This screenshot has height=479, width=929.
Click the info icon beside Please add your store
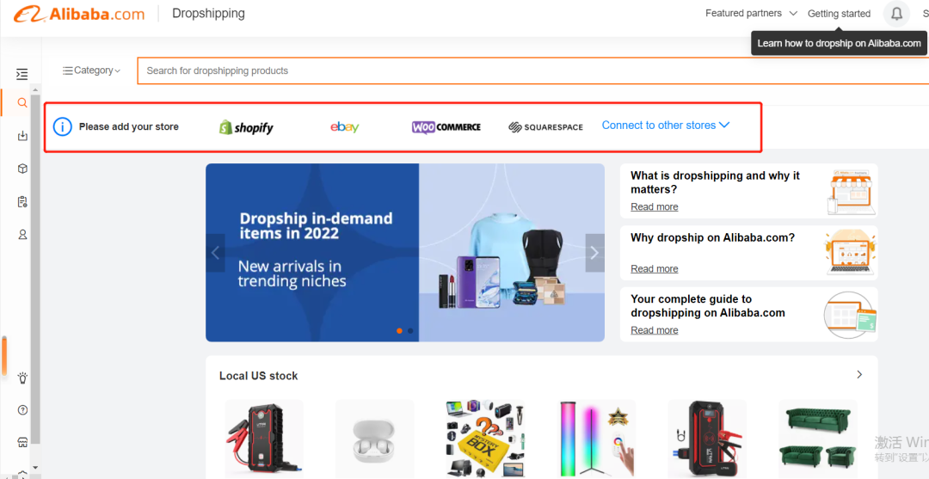[x=62, y=126]
